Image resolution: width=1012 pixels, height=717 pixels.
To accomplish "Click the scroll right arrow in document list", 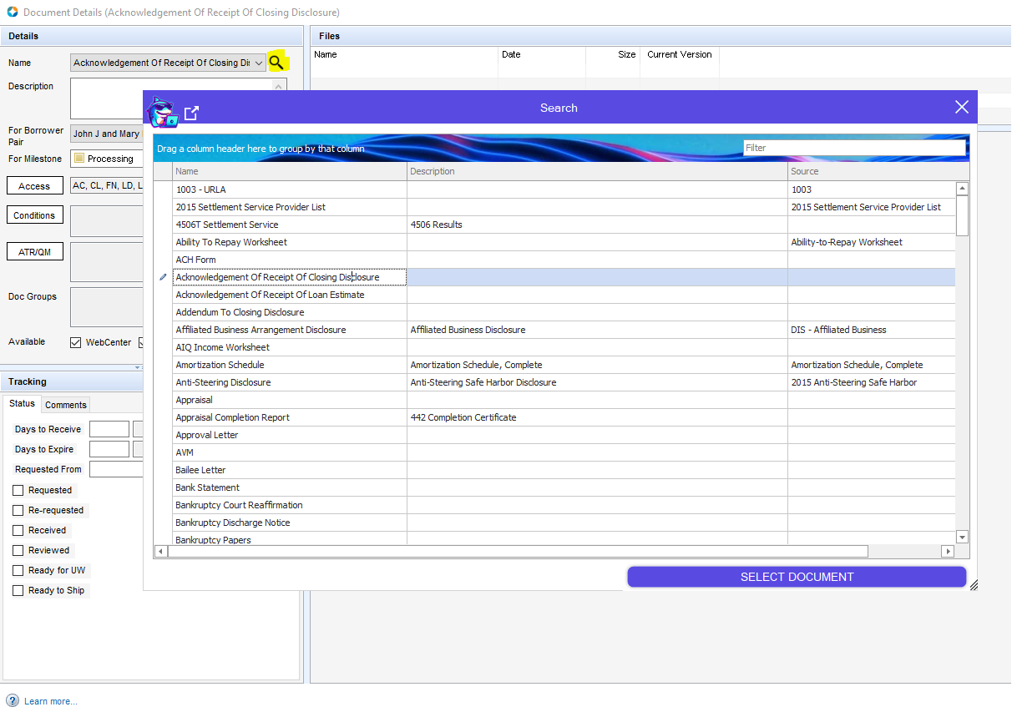I will pyautogui.click(x=947, y=552).
